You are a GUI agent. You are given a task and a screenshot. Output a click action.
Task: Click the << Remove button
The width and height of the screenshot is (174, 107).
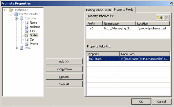[x=64, y=69]
